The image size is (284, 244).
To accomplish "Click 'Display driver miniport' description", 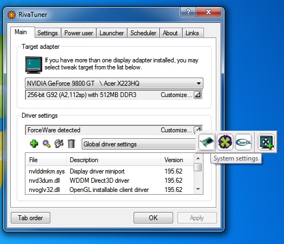I will click(97, 171).
